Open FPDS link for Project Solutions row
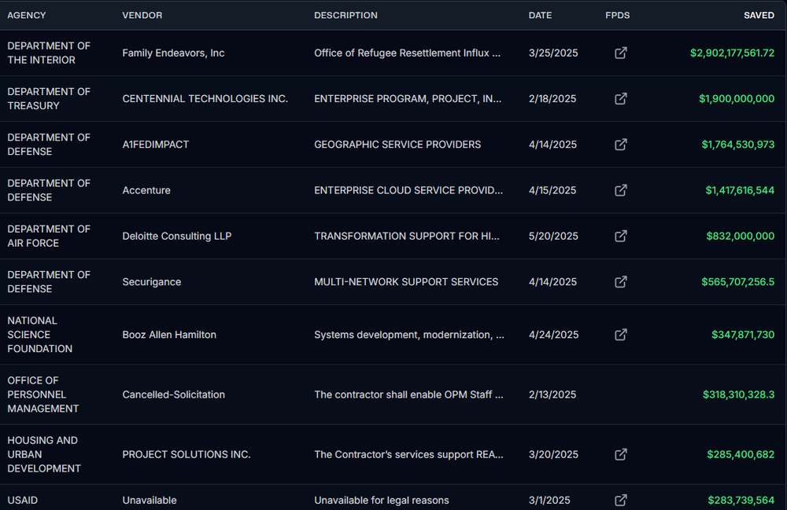The width and height of the screenshot is (787, 510). click(x=620, y=454)
